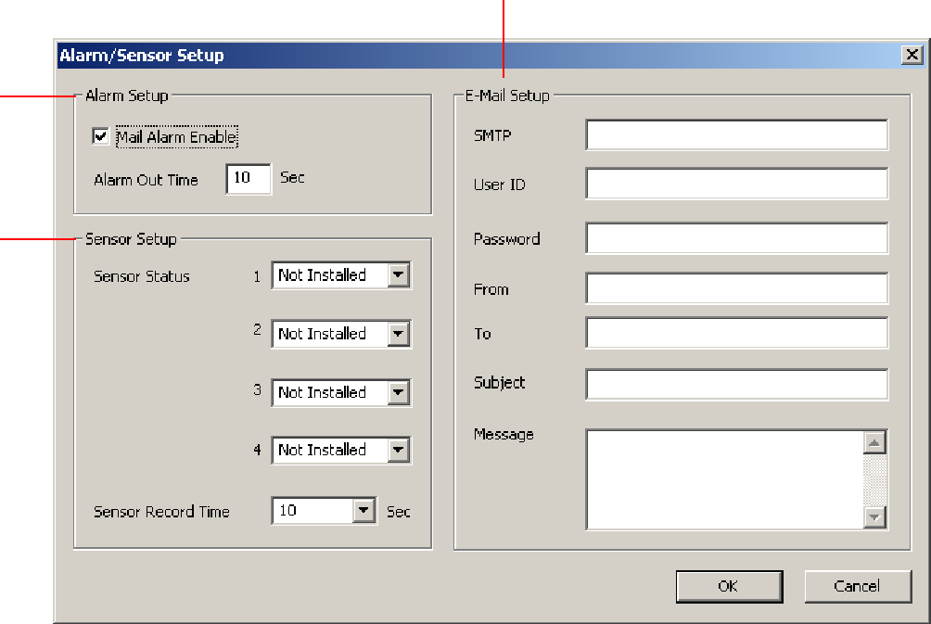Image resolution: width=931 pixels, height=624 pixels.
Task: Close the Alarm/Sensor Setup dialog
Action: 912,56
